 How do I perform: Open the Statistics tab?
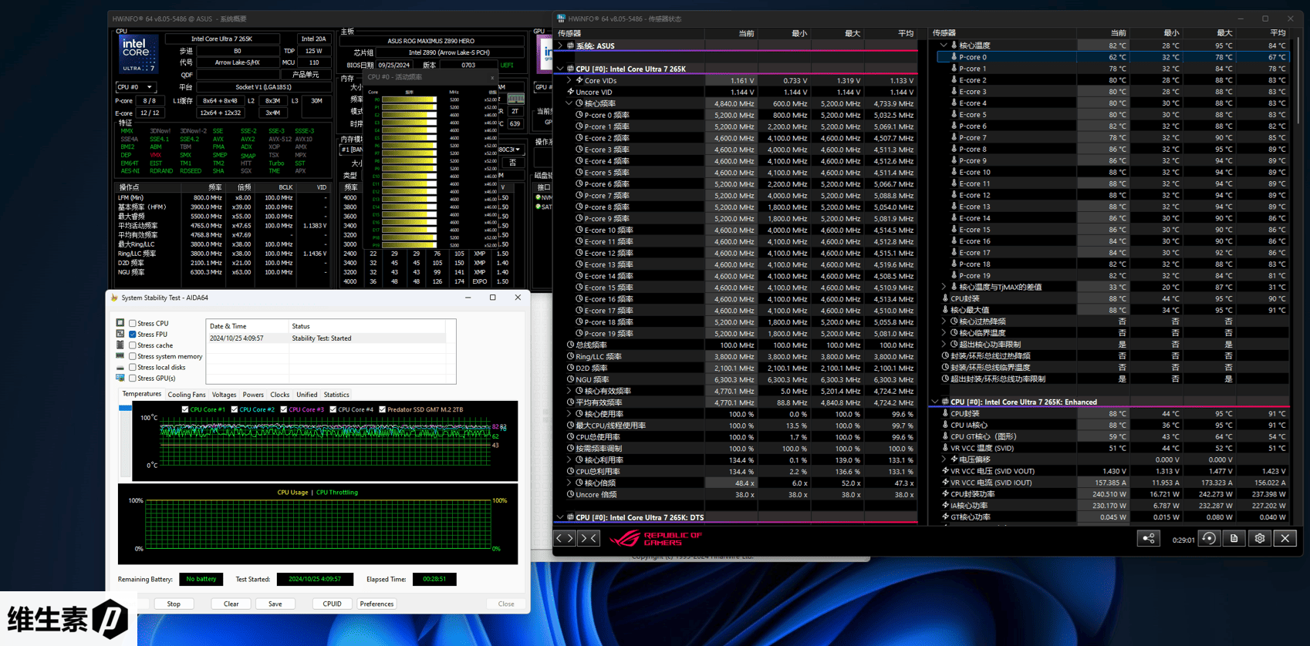336,395
